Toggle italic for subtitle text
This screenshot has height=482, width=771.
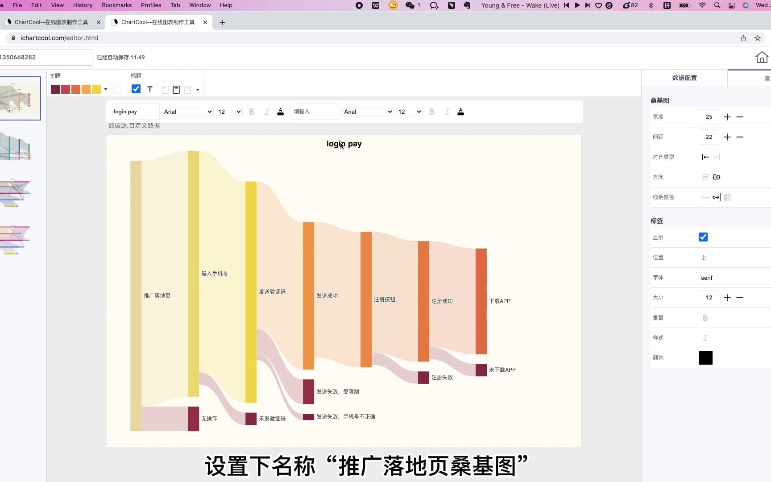[447, 112]
